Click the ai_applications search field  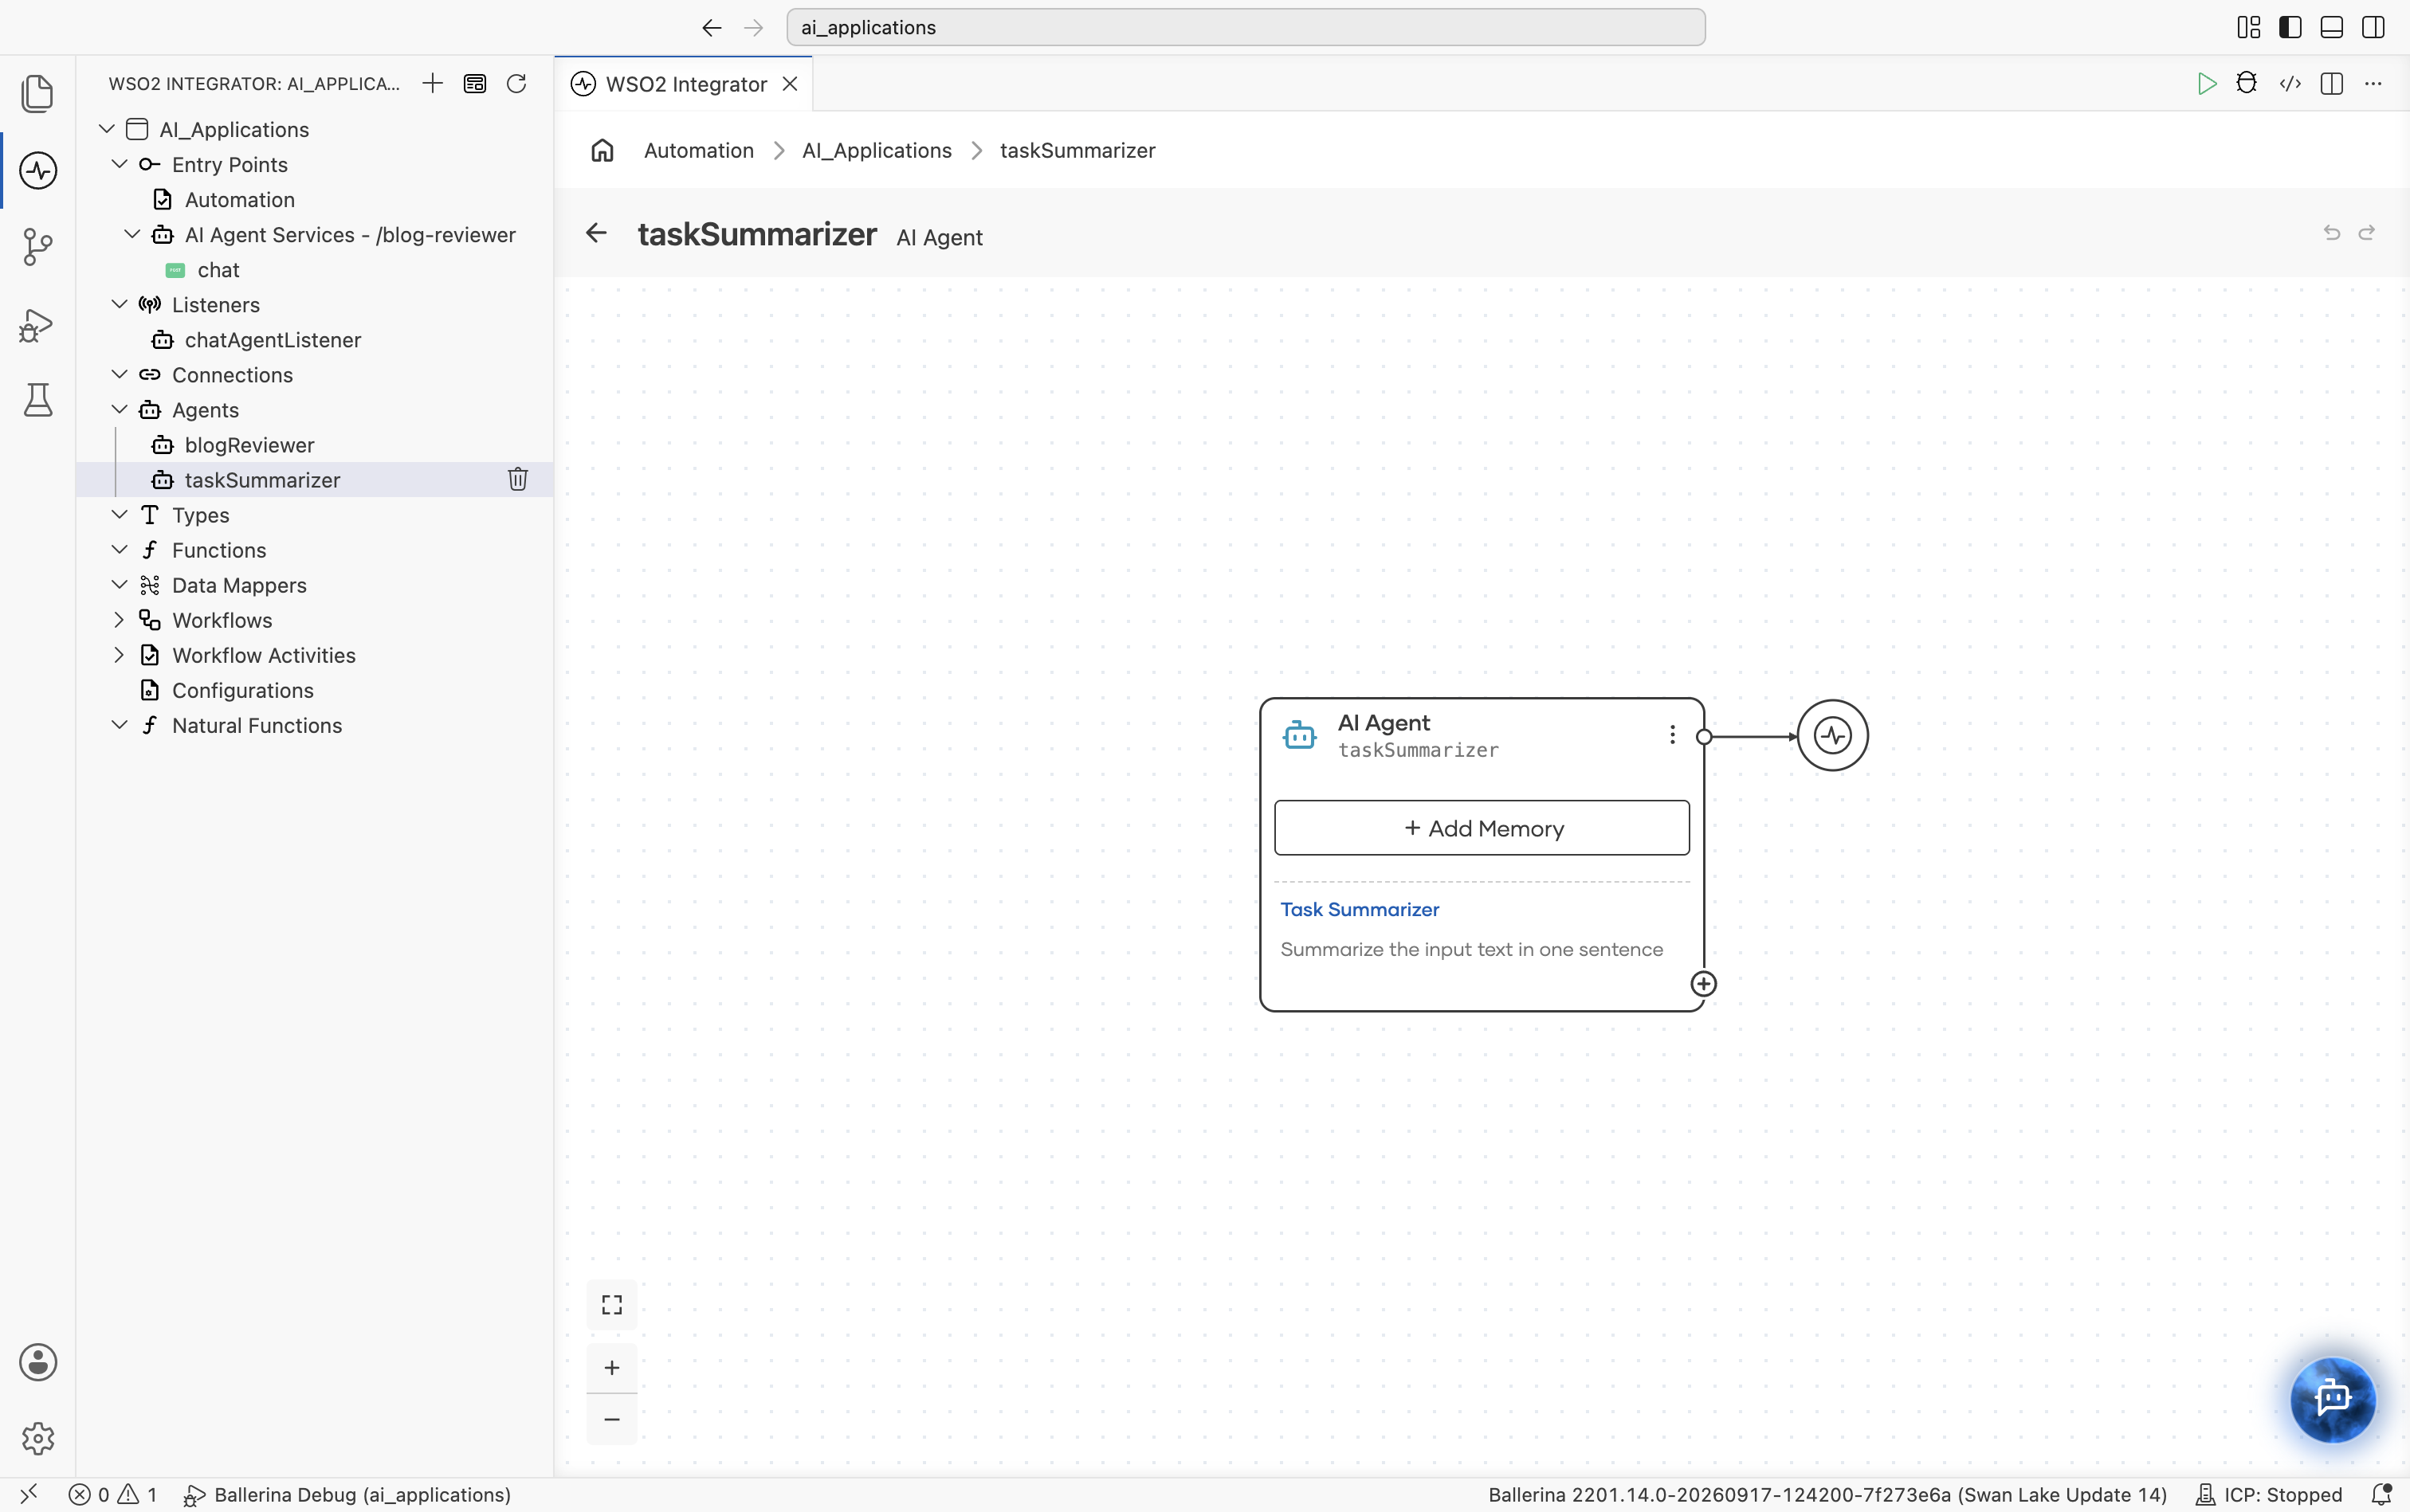click(x=1246, y=27)
